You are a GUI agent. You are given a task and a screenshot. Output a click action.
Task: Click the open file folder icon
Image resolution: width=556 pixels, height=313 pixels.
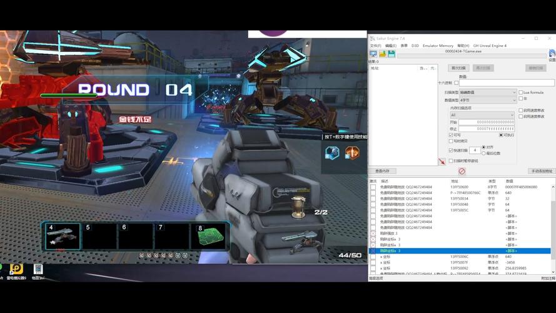(382, 54)
